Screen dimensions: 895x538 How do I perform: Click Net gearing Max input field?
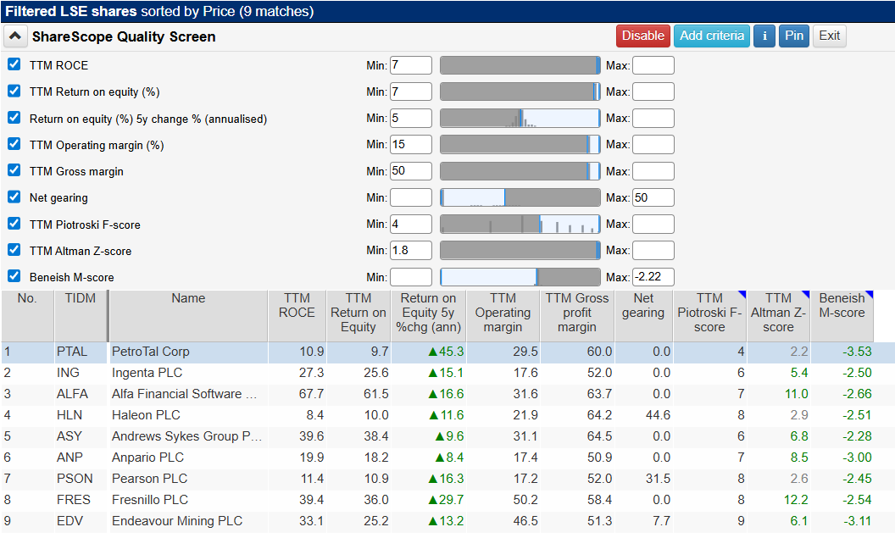click(x=653, y=197)
